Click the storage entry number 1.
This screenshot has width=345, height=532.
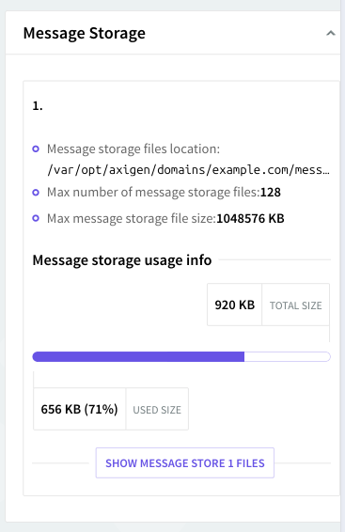38,106
